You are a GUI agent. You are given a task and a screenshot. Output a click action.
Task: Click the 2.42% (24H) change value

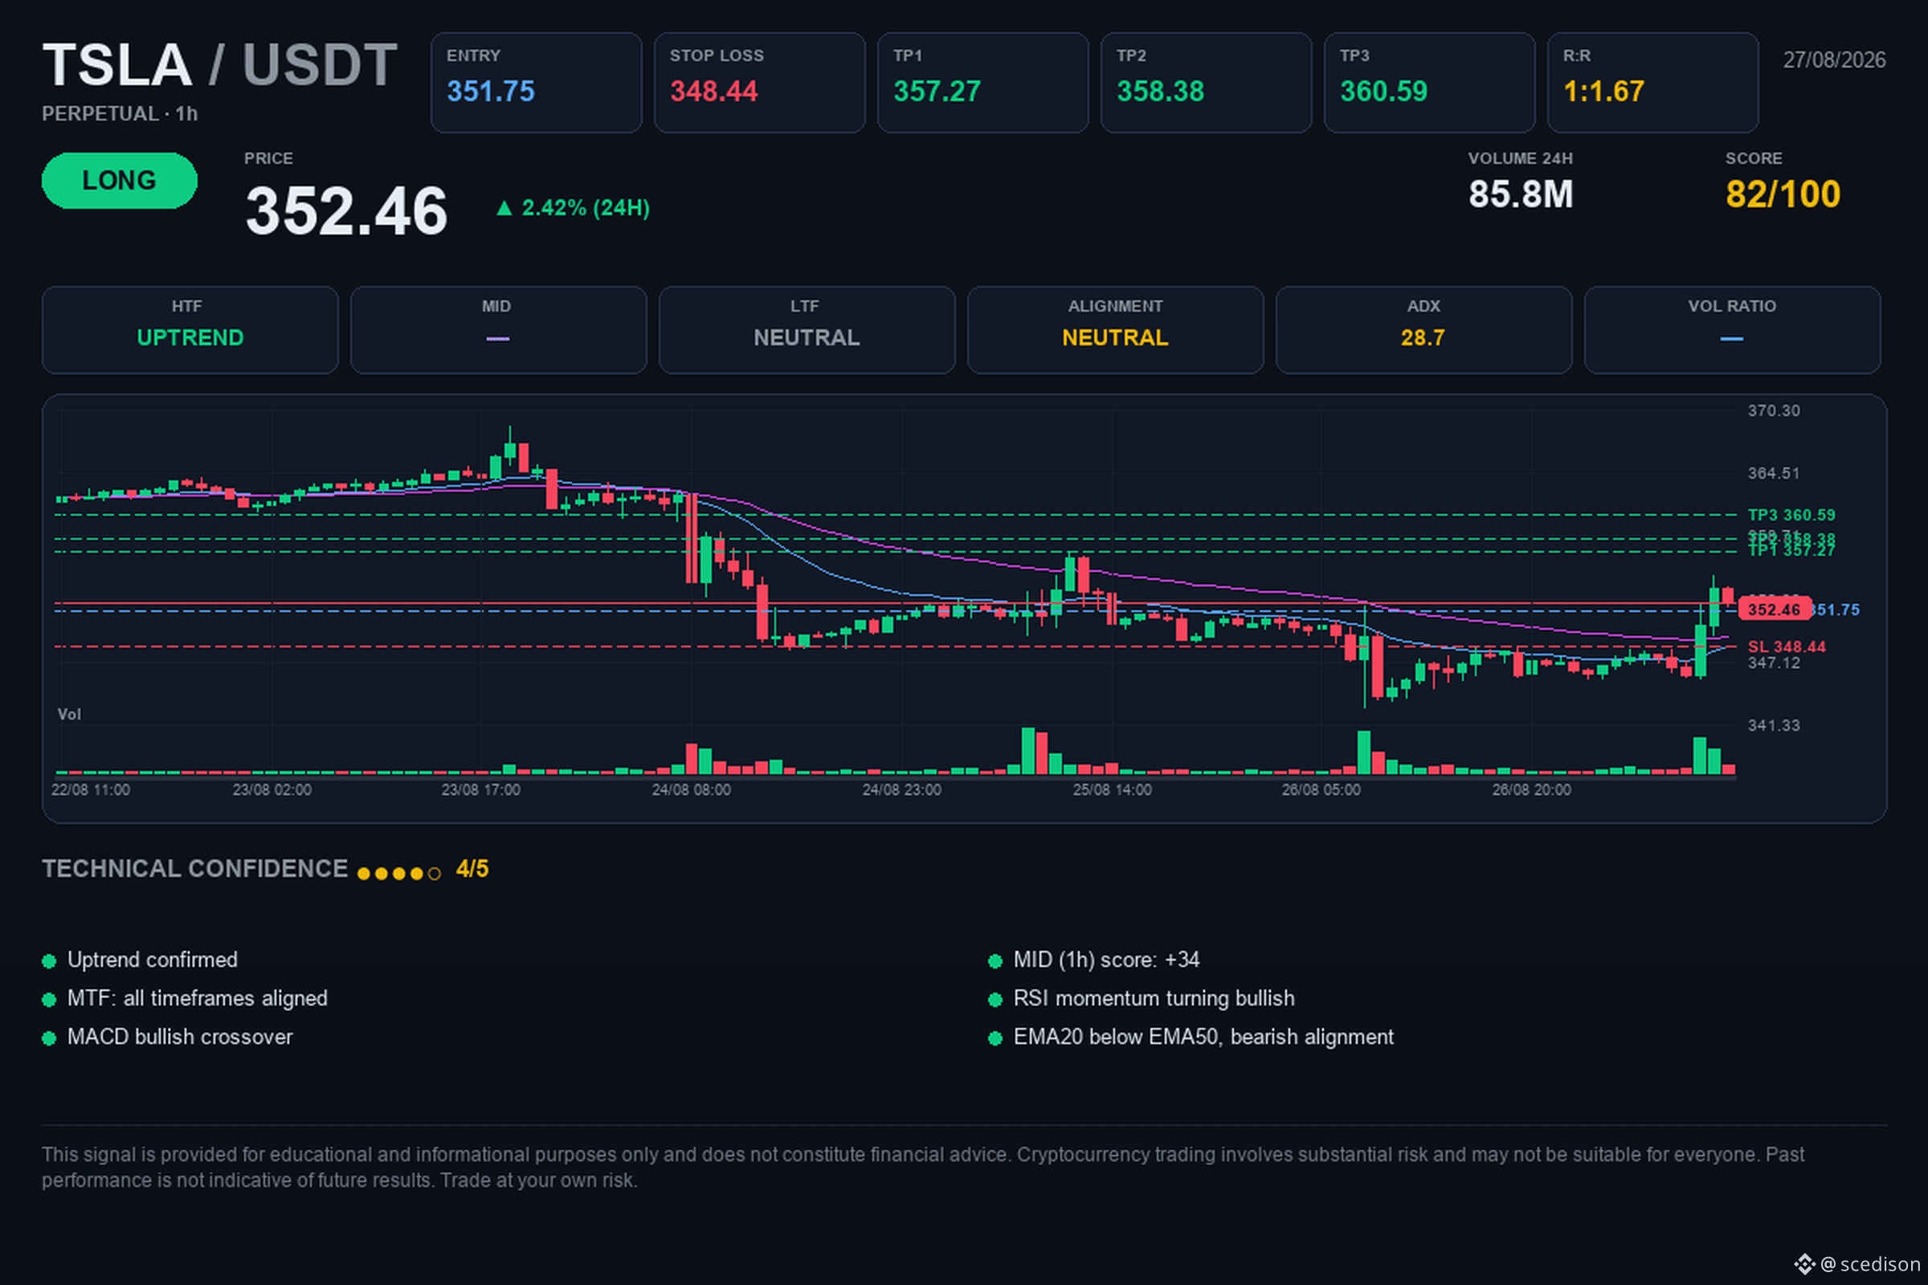pyautogui.click(x=586, y=208)
